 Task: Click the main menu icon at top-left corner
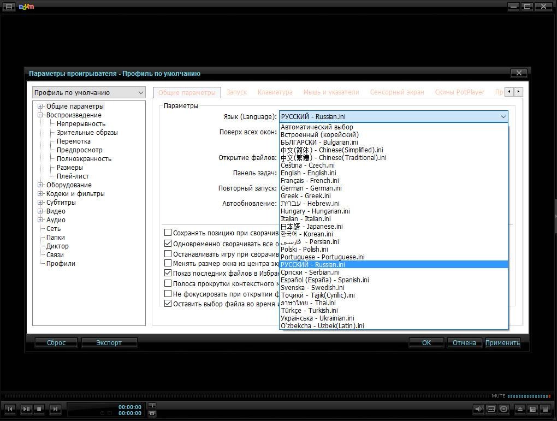point(9,7)
